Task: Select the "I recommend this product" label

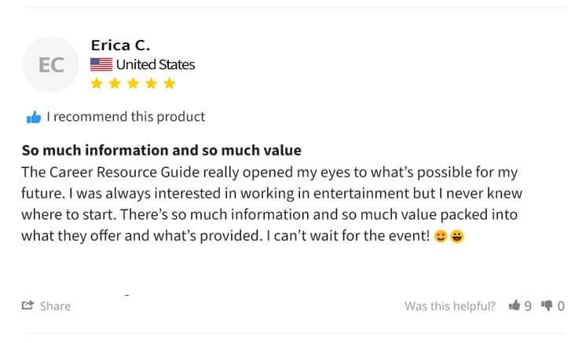Action: (x=126, y=117)
